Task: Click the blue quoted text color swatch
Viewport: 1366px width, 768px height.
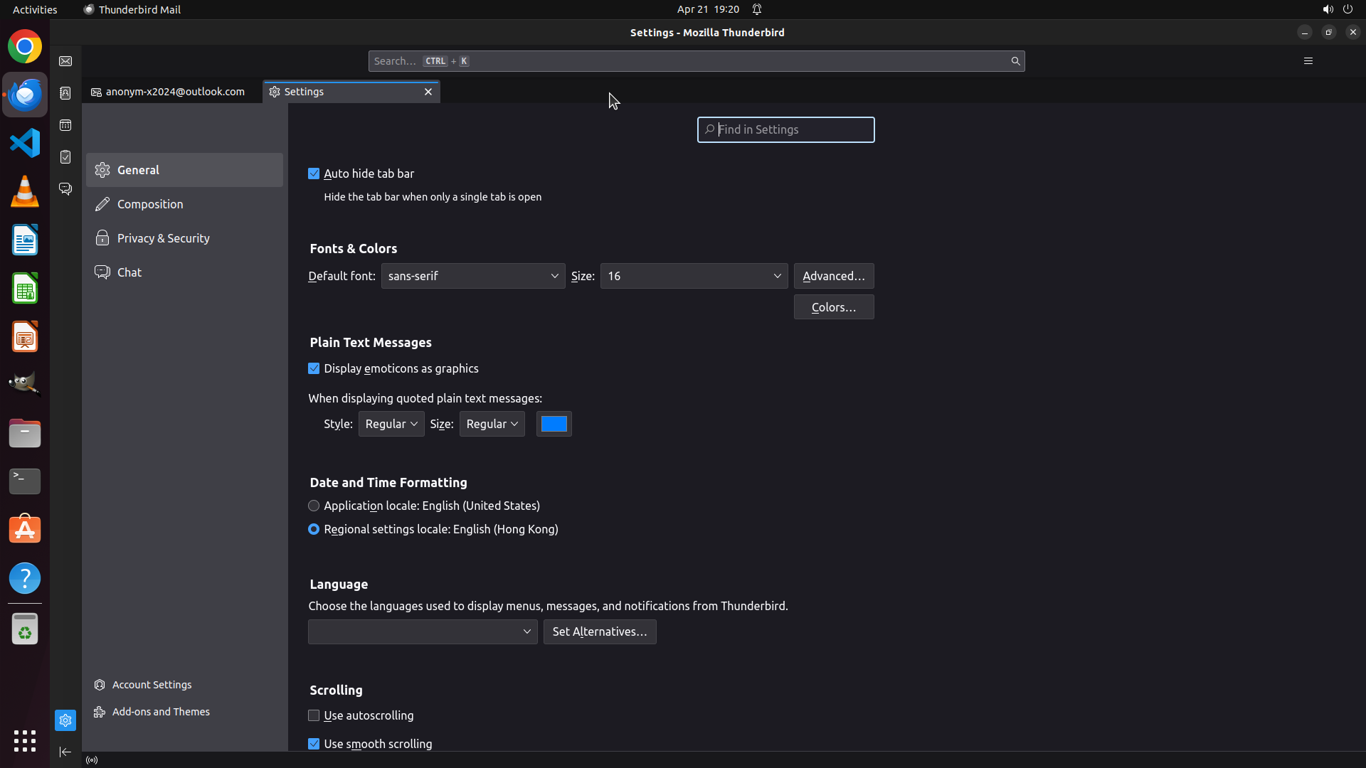Action: click(x=554, y=424)
